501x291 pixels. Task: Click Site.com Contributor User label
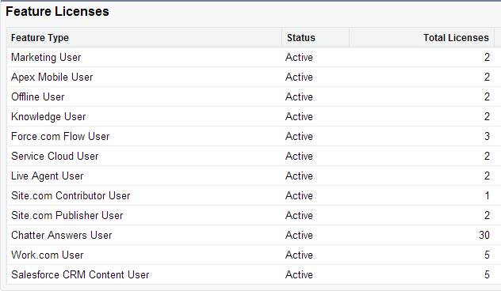71,195
